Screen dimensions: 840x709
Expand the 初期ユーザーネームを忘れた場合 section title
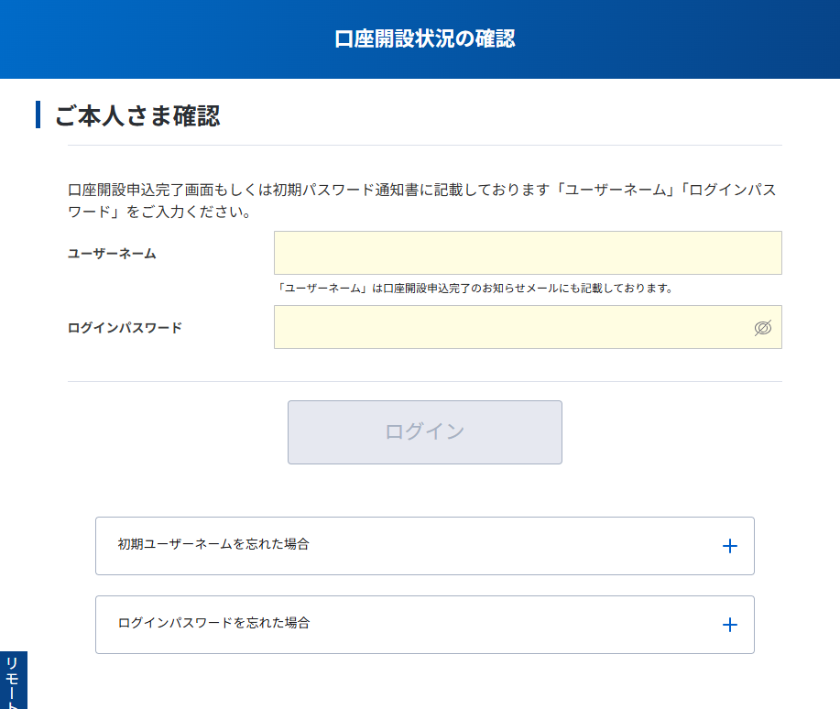click(x=213, y=544)
